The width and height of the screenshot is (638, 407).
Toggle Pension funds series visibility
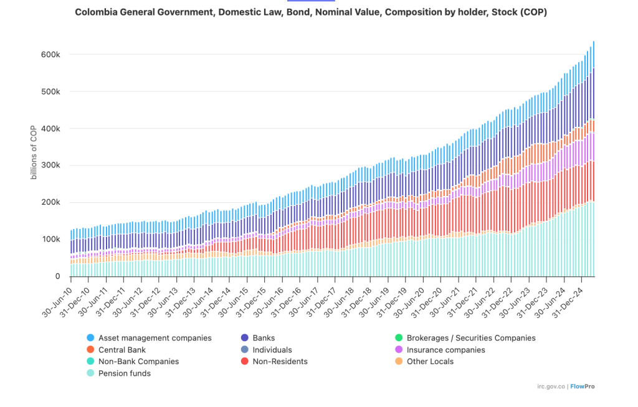click(124, 373)
